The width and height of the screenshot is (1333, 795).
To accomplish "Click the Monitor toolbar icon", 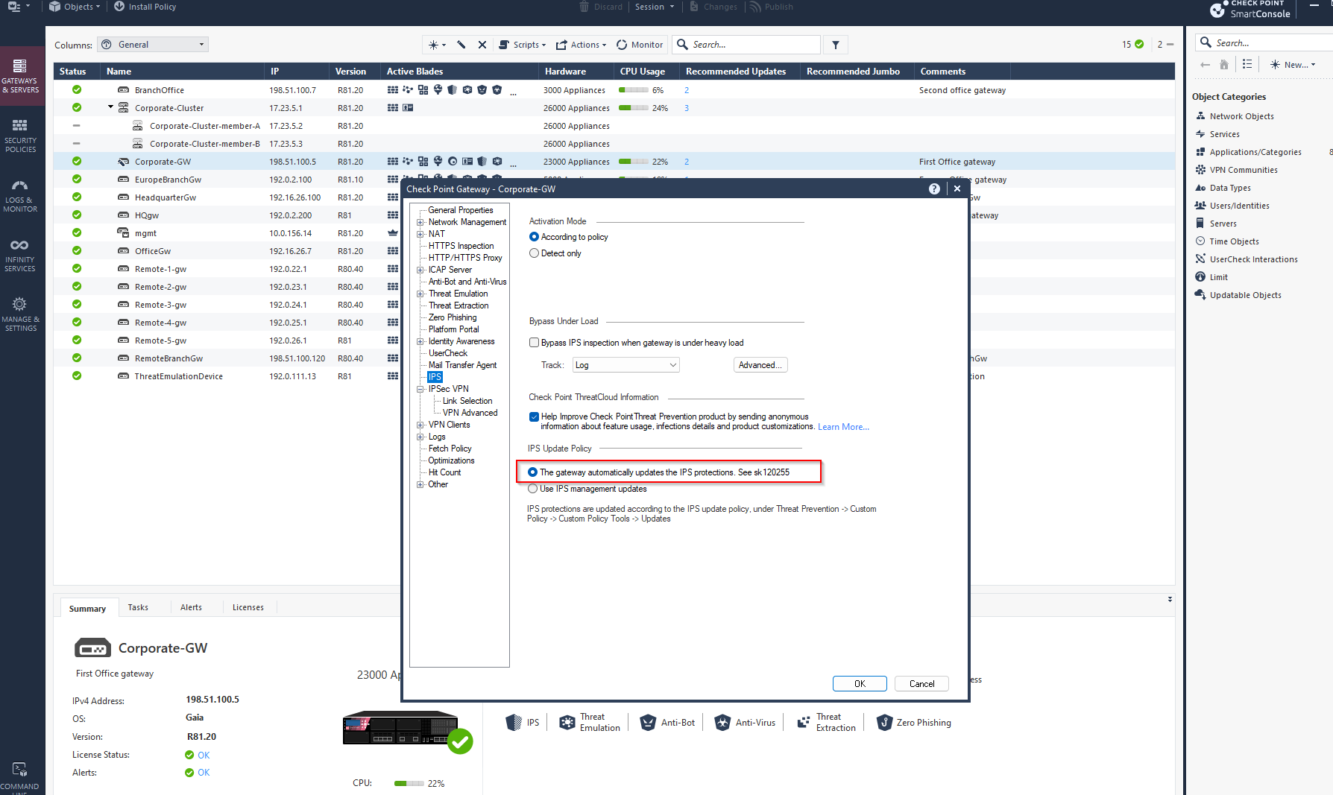I will [639, 44].
